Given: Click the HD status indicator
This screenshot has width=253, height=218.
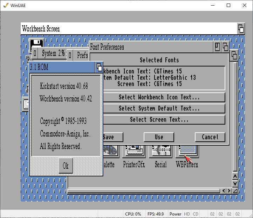Looking at the screenshot, I should pyautogui.click(x=187, y=214).
